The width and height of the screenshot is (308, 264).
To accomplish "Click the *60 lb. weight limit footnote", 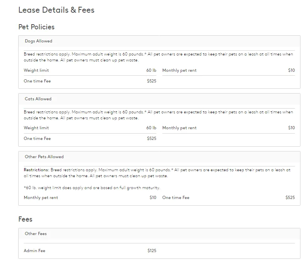I will pos(92,188).
